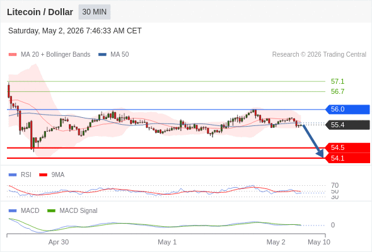Click the MA 50 legend swatch
This screenshot has width=372, height=252.
102,55
